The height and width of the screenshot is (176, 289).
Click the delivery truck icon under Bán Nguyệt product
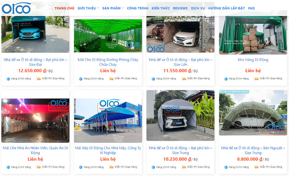pos(256,167)
